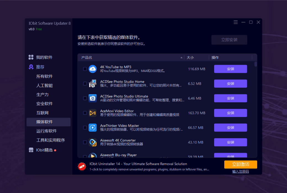Select 所有软件 category
287x193 pixels.
point(44,76)
